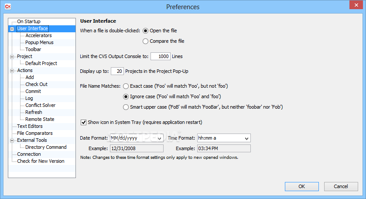Open the Popup Menus preferences page
This screenshot has width=366, height=199.
pyautogui.click(x=39, y=42)
